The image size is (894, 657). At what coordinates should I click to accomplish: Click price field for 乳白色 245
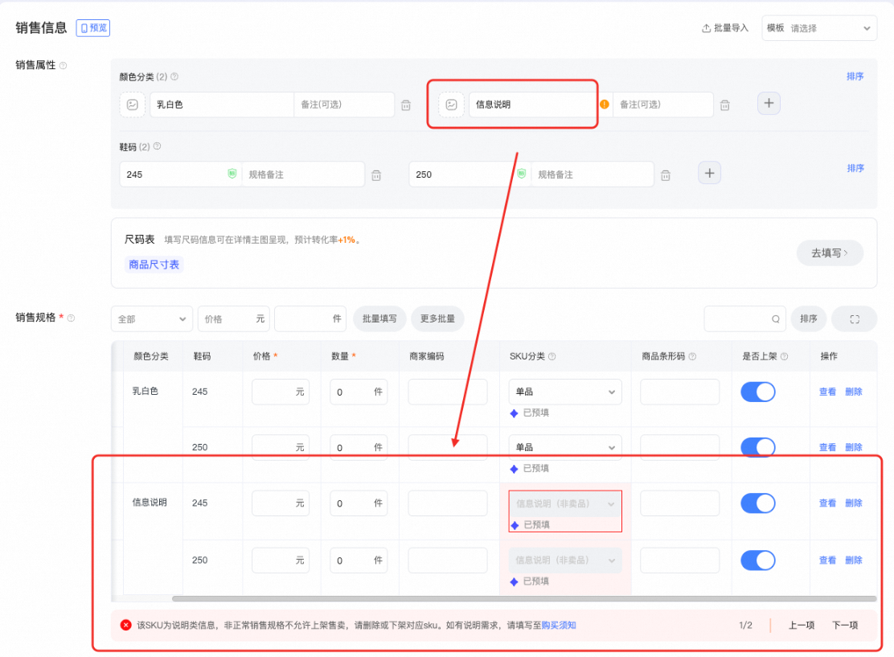click(x=281, y=392)
